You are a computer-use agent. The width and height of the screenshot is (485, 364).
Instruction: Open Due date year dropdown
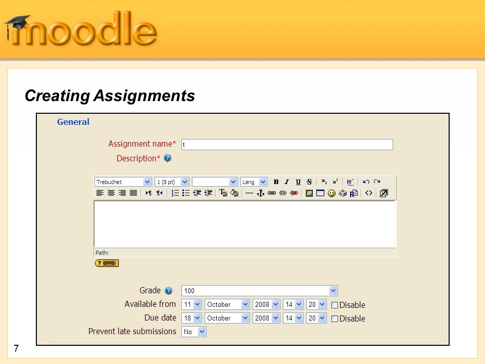[x=266, y=318]
